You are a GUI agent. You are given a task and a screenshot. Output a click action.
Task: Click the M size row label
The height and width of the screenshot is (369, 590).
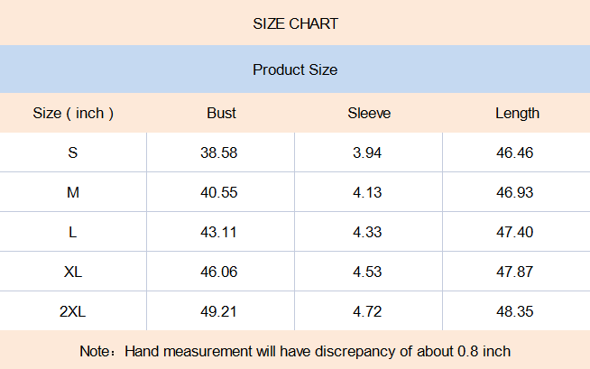pyautogui.click(x=72, y=192)
